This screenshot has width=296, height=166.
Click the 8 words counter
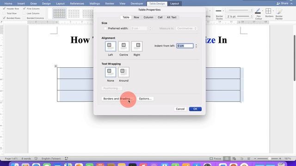[26, 159]
